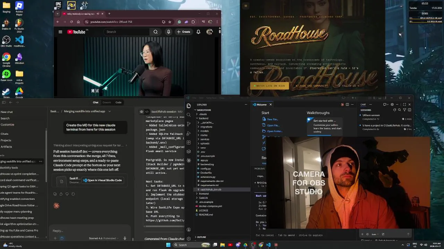Select the Welcome tab in VS Code

pos(261,104)
